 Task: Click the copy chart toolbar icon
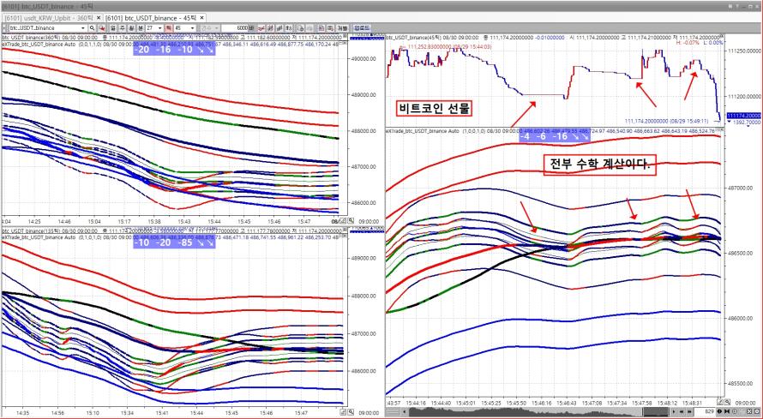(x=301, y=27)
